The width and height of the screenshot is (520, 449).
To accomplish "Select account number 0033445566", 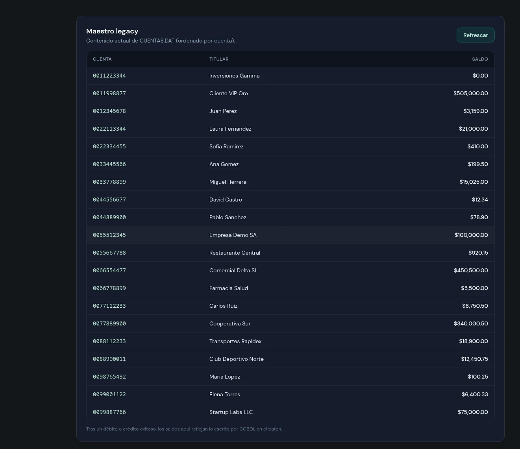I will [109, 164].
